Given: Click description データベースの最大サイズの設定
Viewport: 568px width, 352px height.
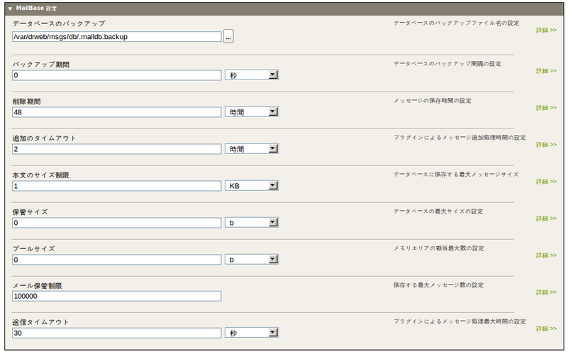Looking at the screenshot, I should 438,211.
